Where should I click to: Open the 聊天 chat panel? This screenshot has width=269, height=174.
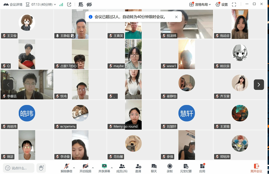click(x=154, y=168)
